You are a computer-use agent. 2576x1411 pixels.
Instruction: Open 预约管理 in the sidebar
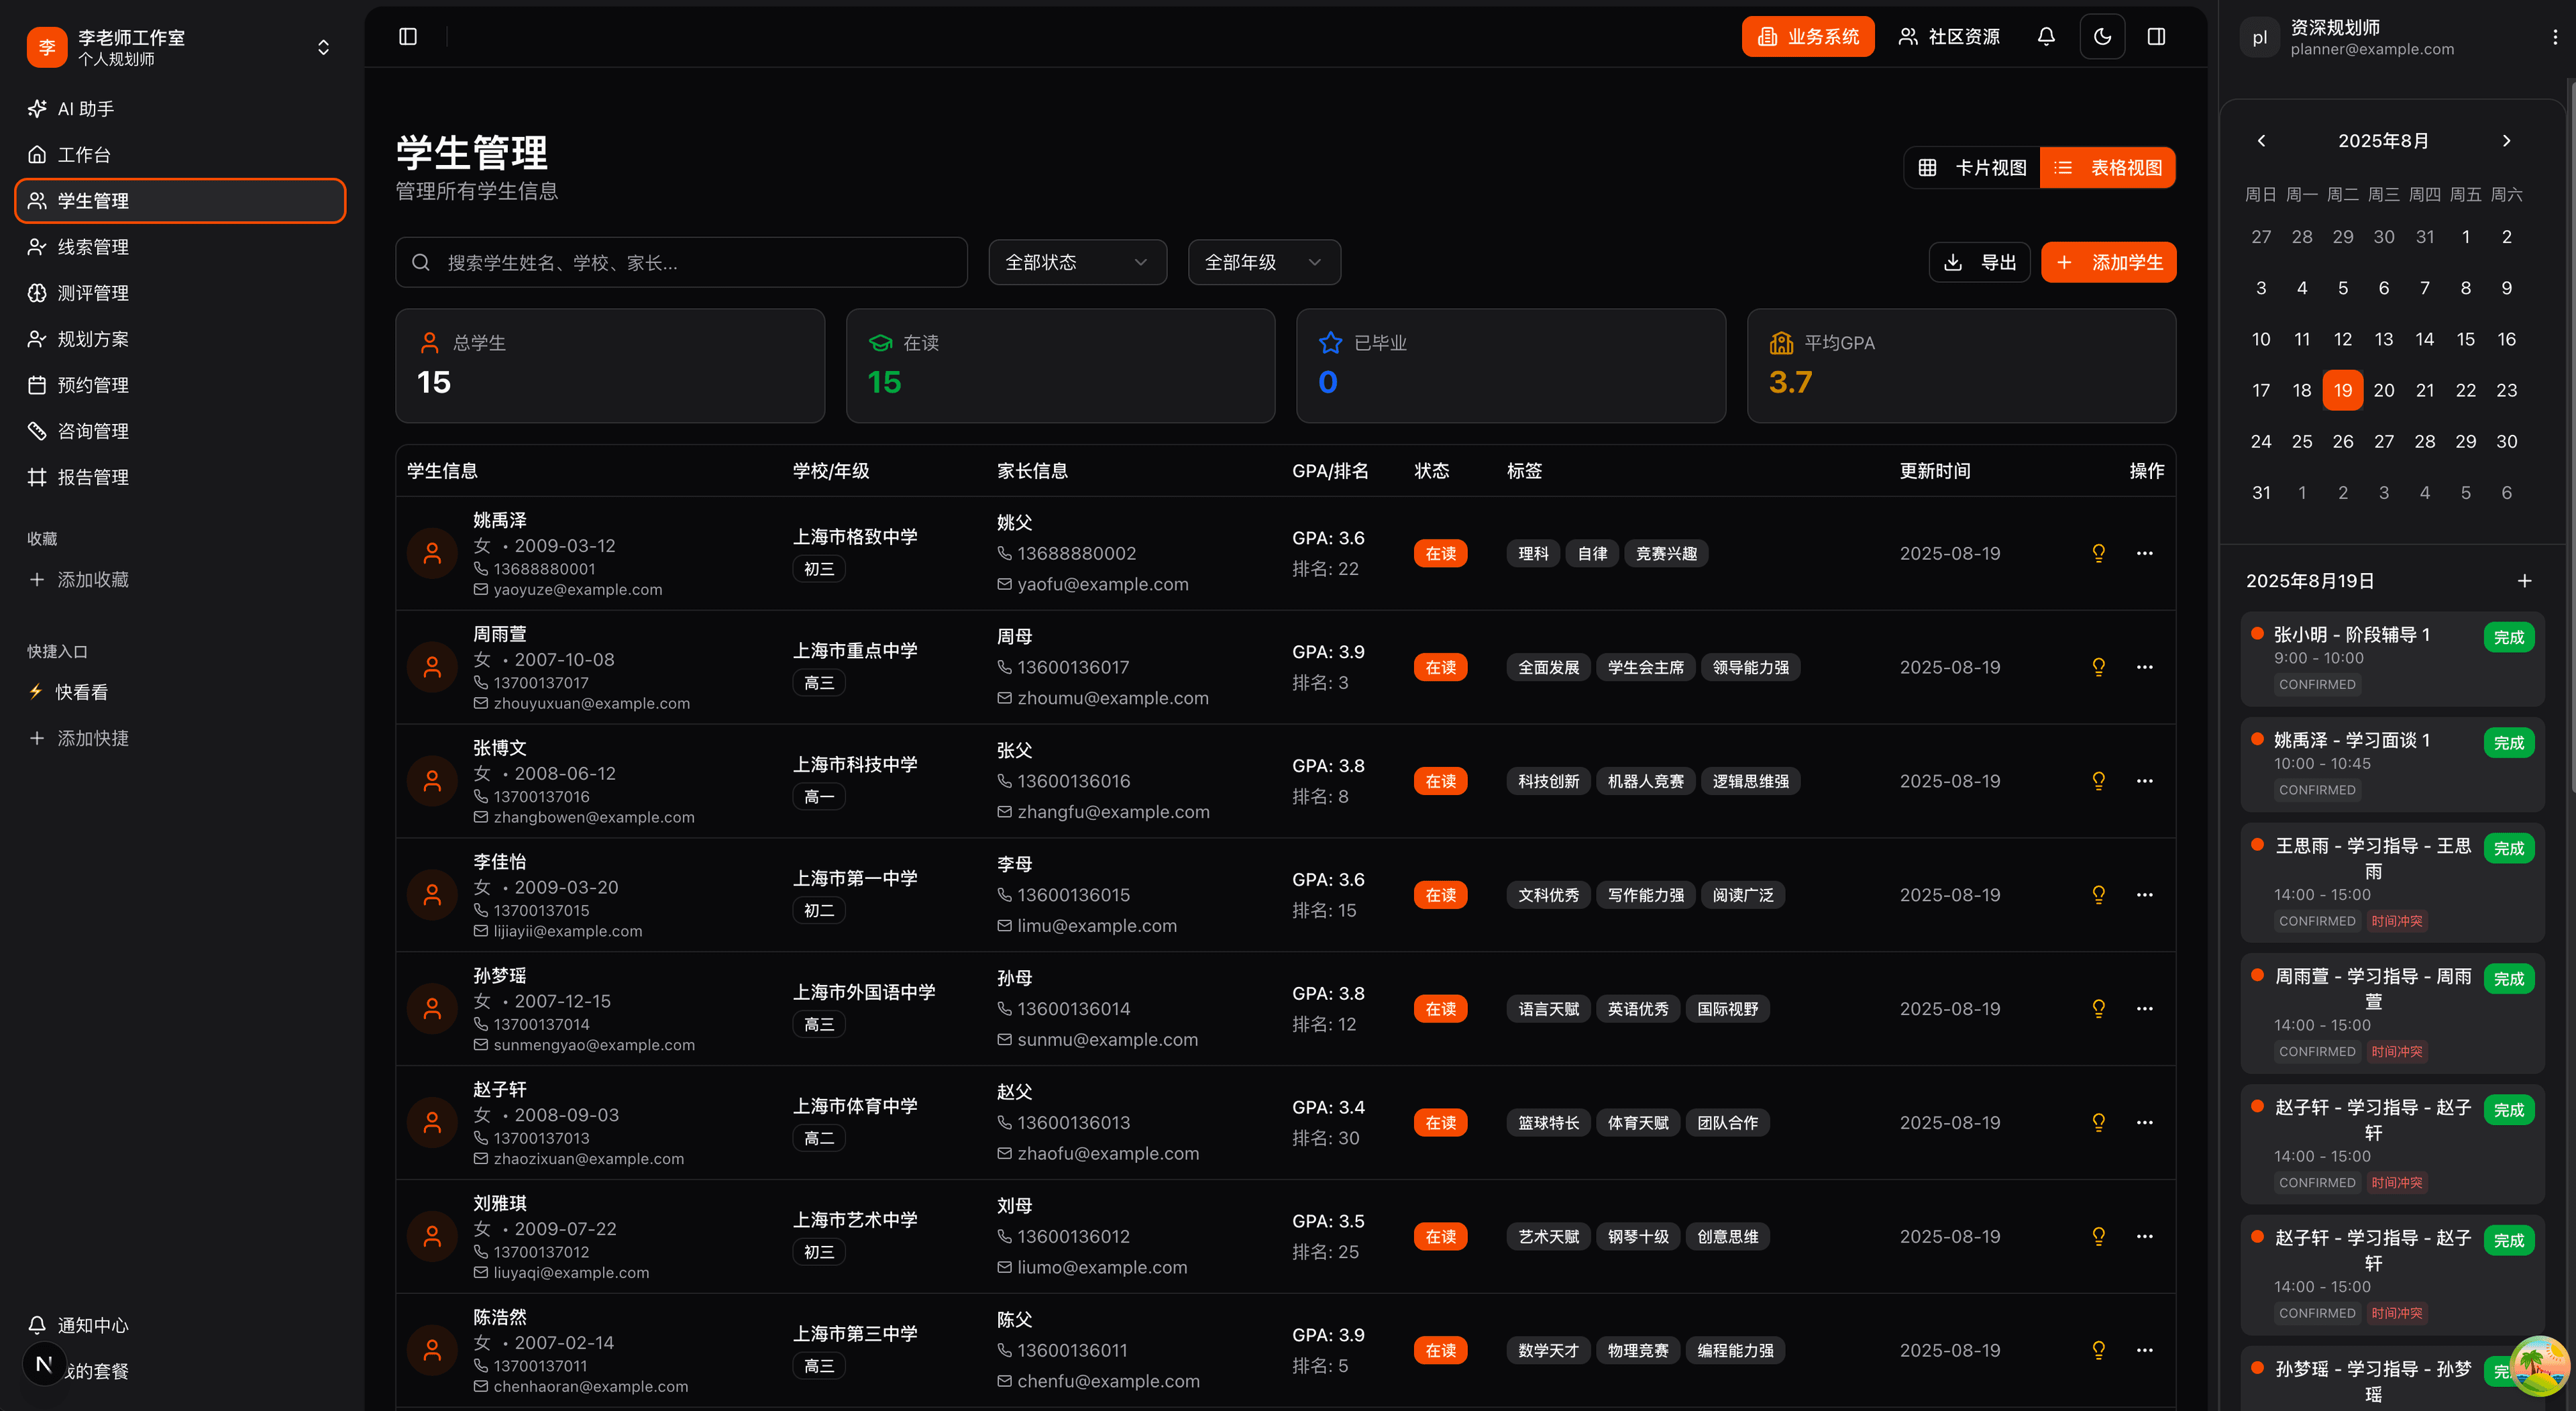coord(92,384)
